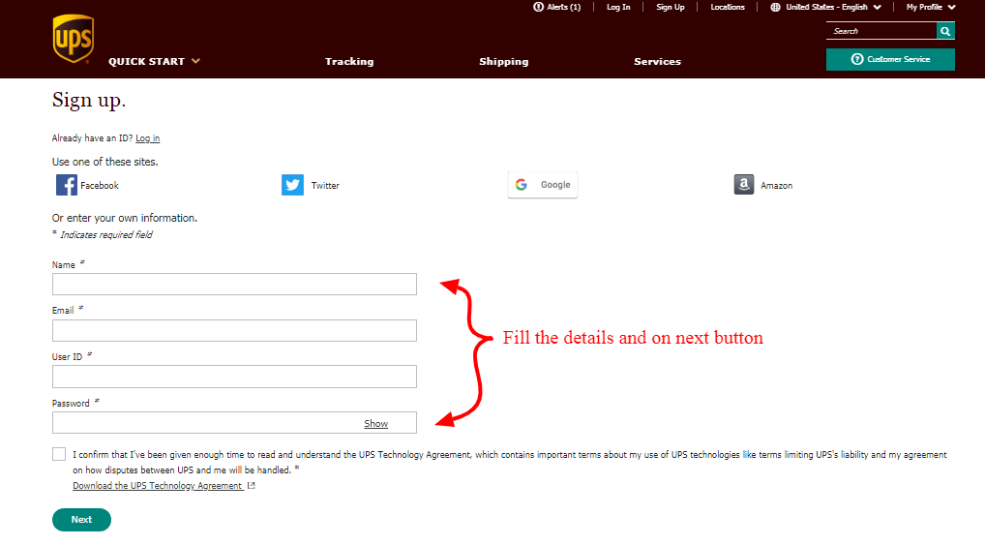Open the Tracking menu

pyautogui.click(x=349, y=61)
